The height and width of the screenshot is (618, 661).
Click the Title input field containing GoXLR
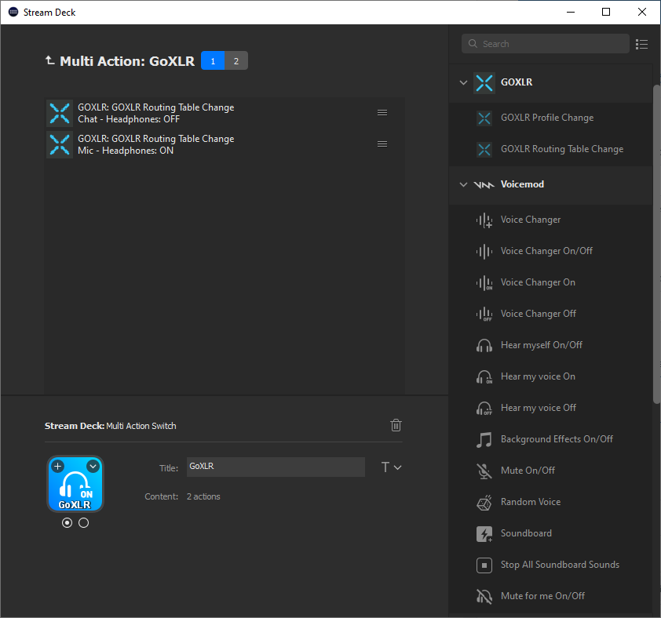click(x=276, y=467)
